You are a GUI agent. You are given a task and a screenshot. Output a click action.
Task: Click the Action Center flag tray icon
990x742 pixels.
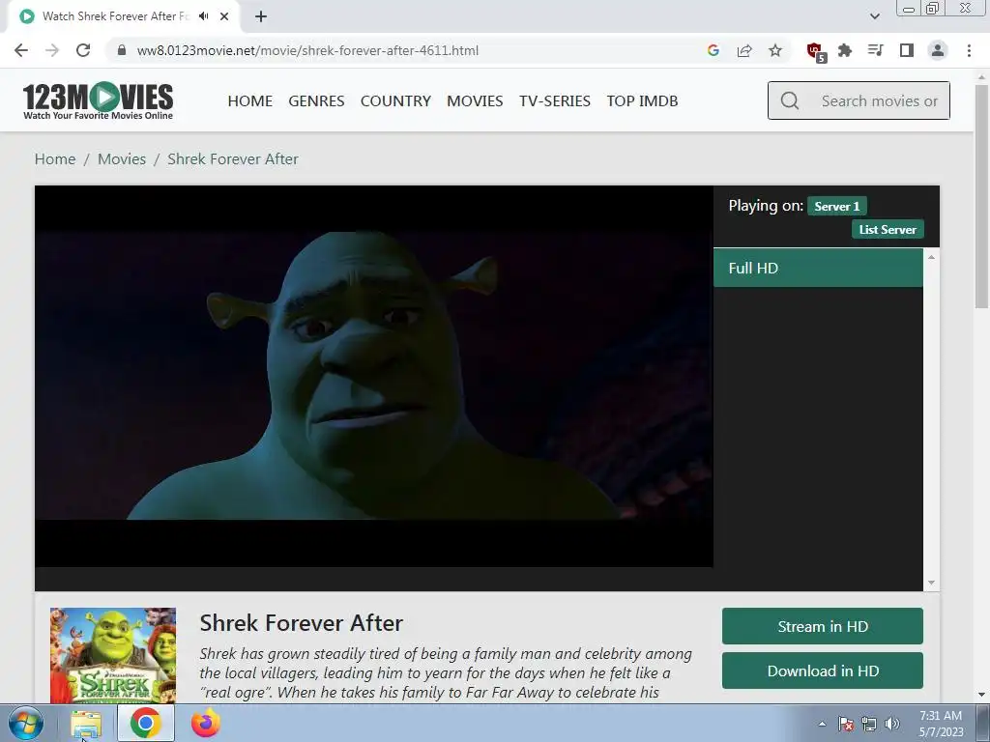click(845, 724)
